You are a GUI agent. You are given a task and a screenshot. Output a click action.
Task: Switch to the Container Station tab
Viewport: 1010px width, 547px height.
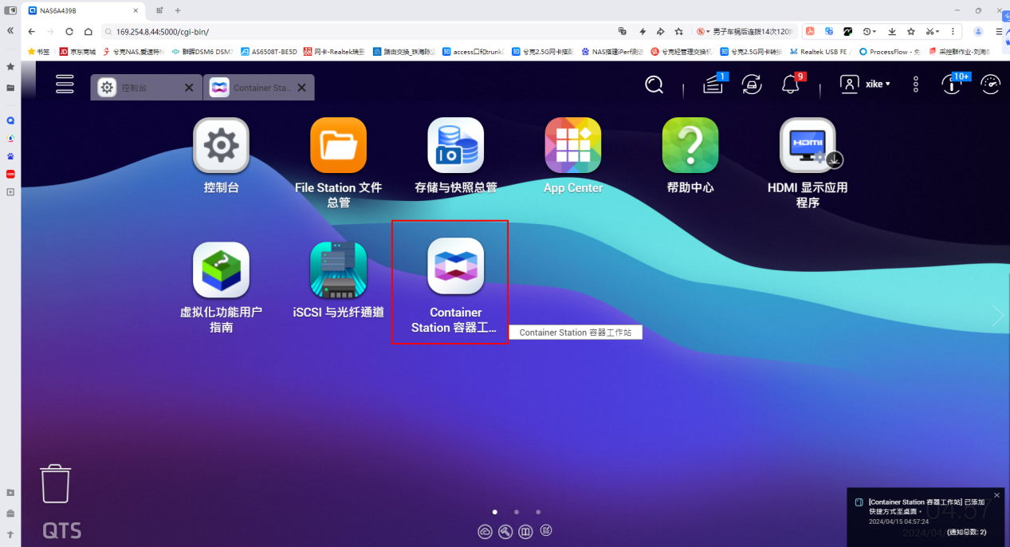[251, 88]
